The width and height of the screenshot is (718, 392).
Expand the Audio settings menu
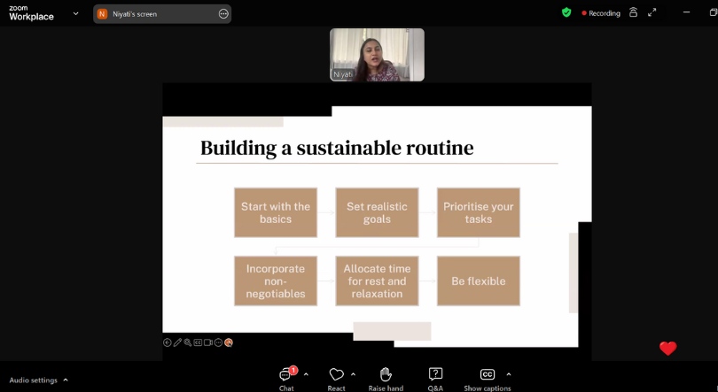(65, 380)
